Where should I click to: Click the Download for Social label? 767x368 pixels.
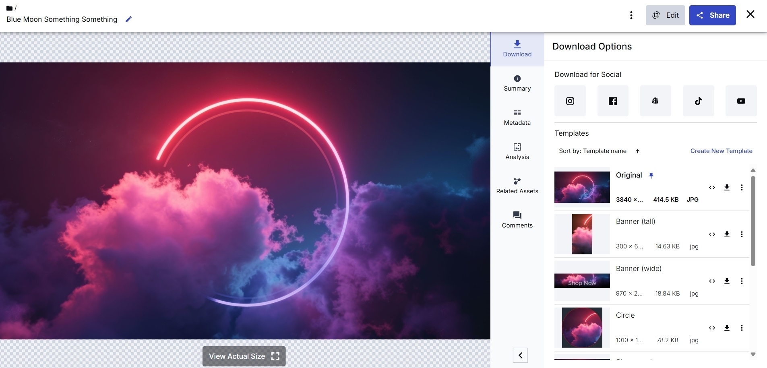(x=588, y=74)
